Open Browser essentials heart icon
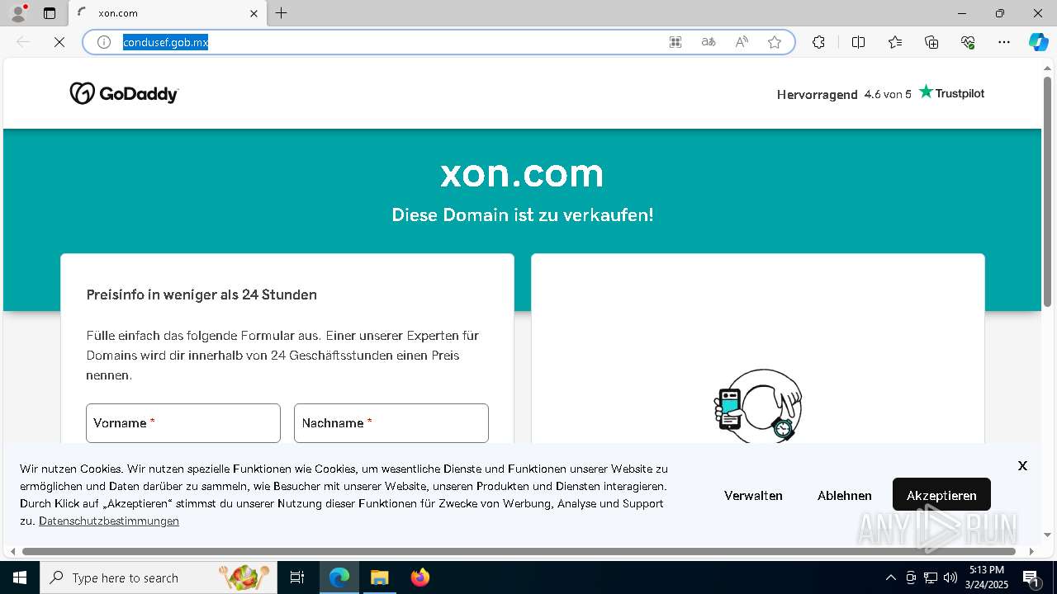This screenshot has width=1057, height=594. click(x=968, y=42)
